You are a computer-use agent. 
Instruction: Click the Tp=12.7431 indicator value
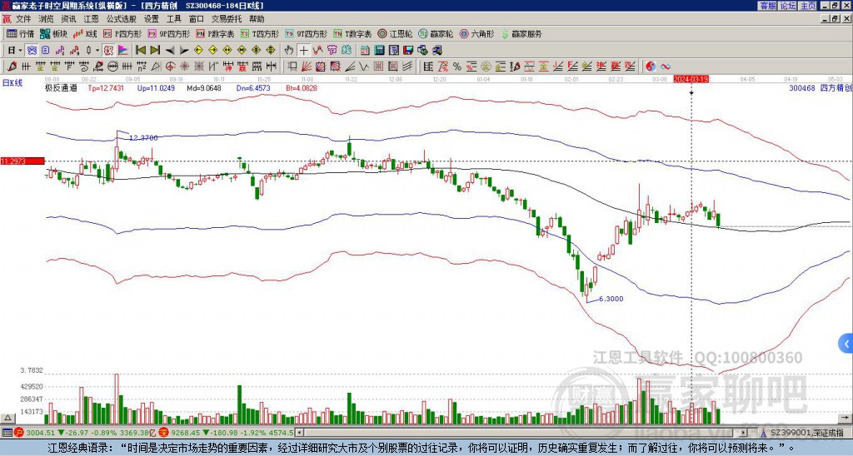pos(106,88)
